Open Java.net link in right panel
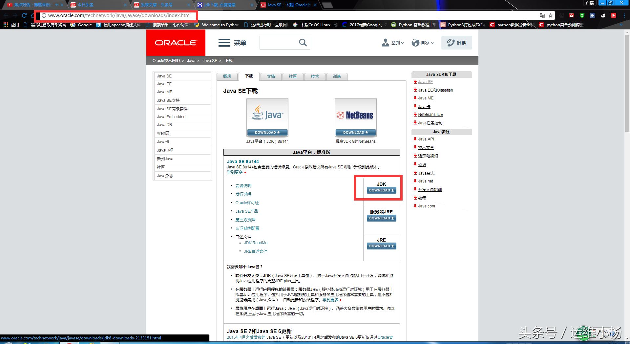This screenshot has height=344, width=630. (x=426, y=181)
